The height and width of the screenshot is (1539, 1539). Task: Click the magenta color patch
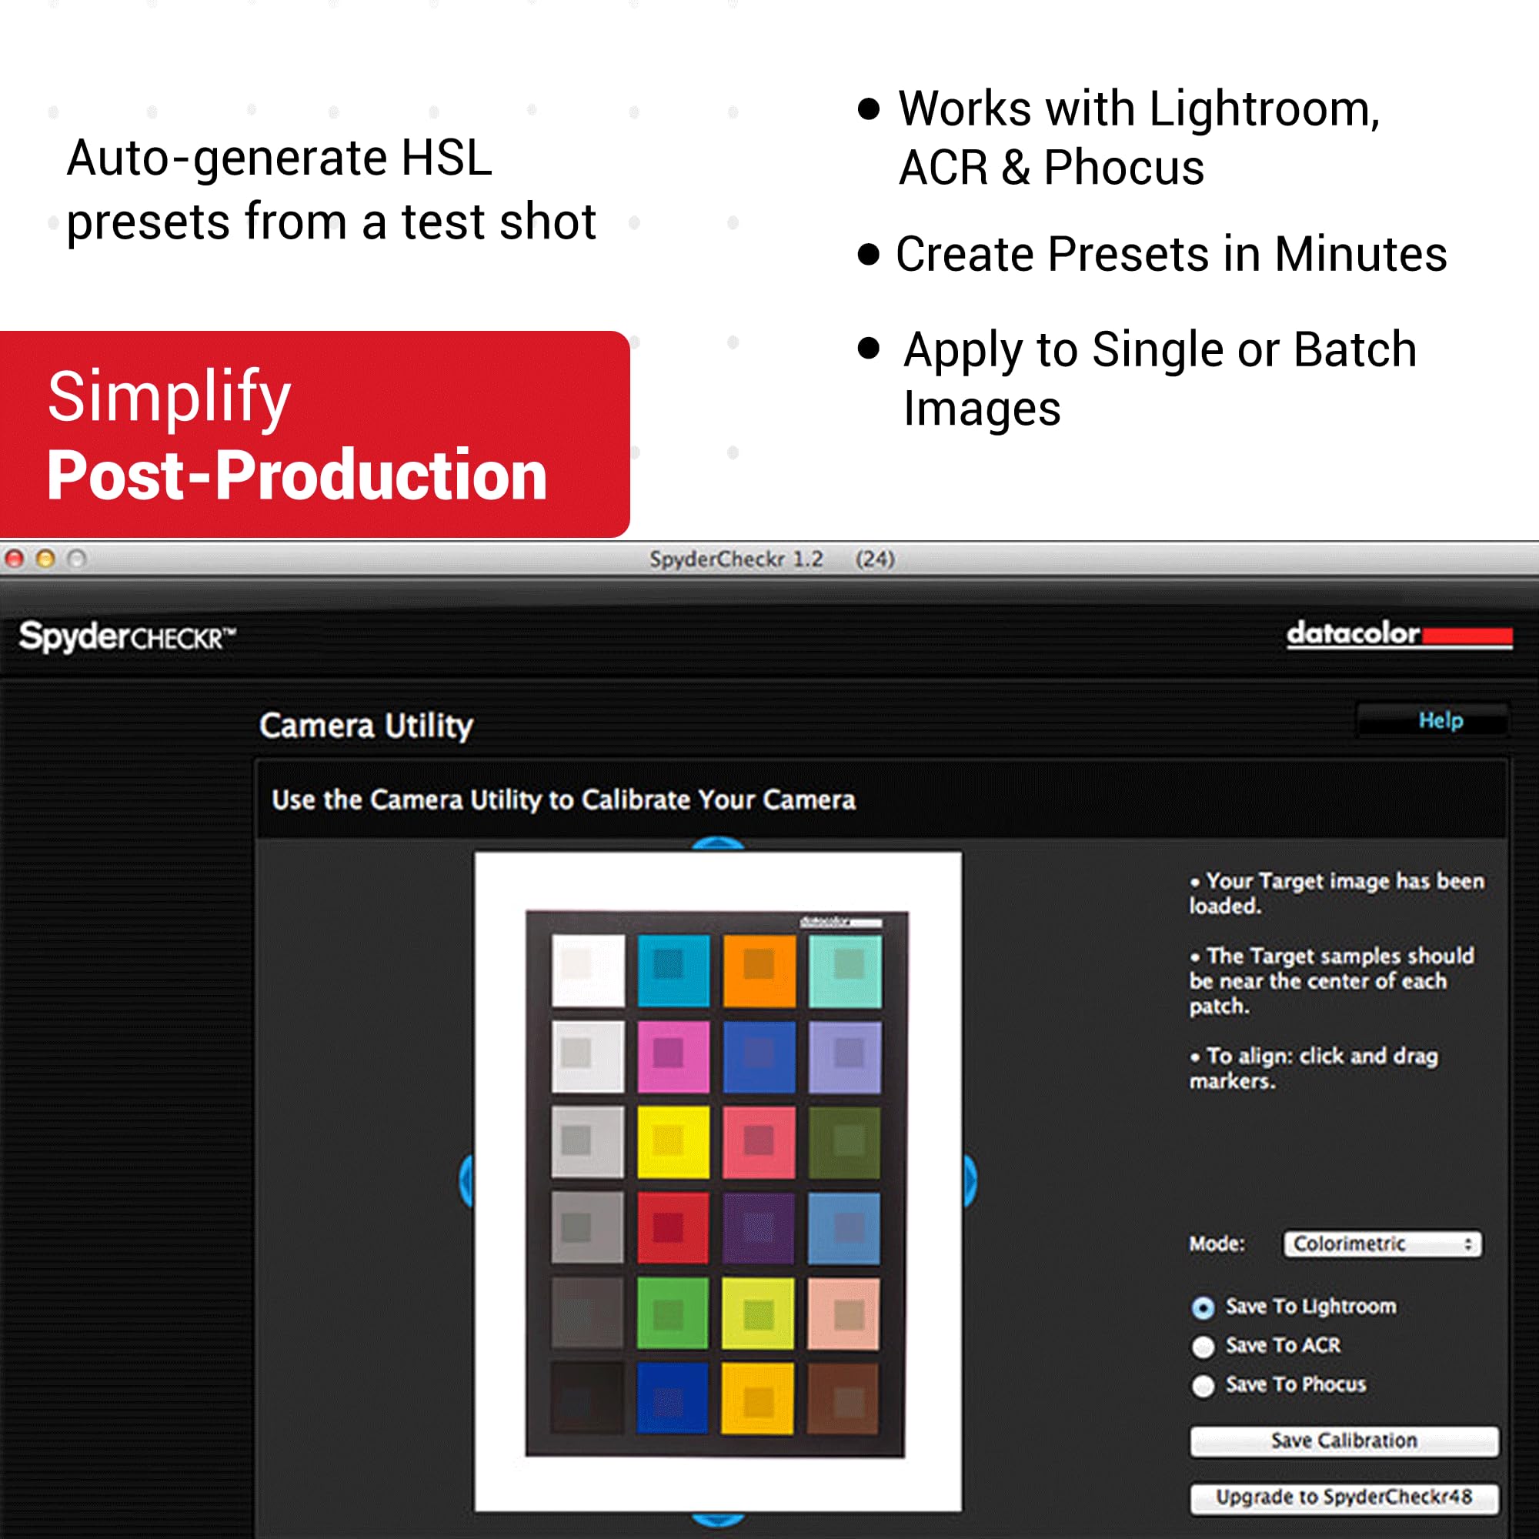(x=673, y=1057)
